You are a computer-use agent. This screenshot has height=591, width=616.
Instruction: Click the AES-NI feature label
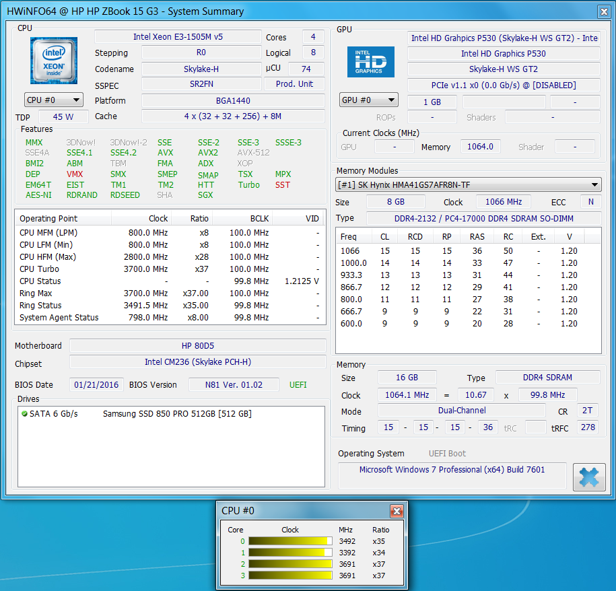point(38,195)
